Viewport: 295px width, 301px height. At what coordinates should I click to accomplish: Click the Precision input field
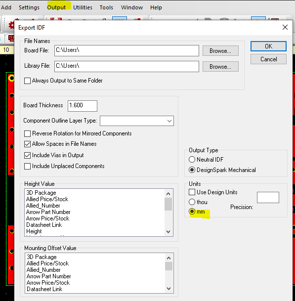[268, 197]
